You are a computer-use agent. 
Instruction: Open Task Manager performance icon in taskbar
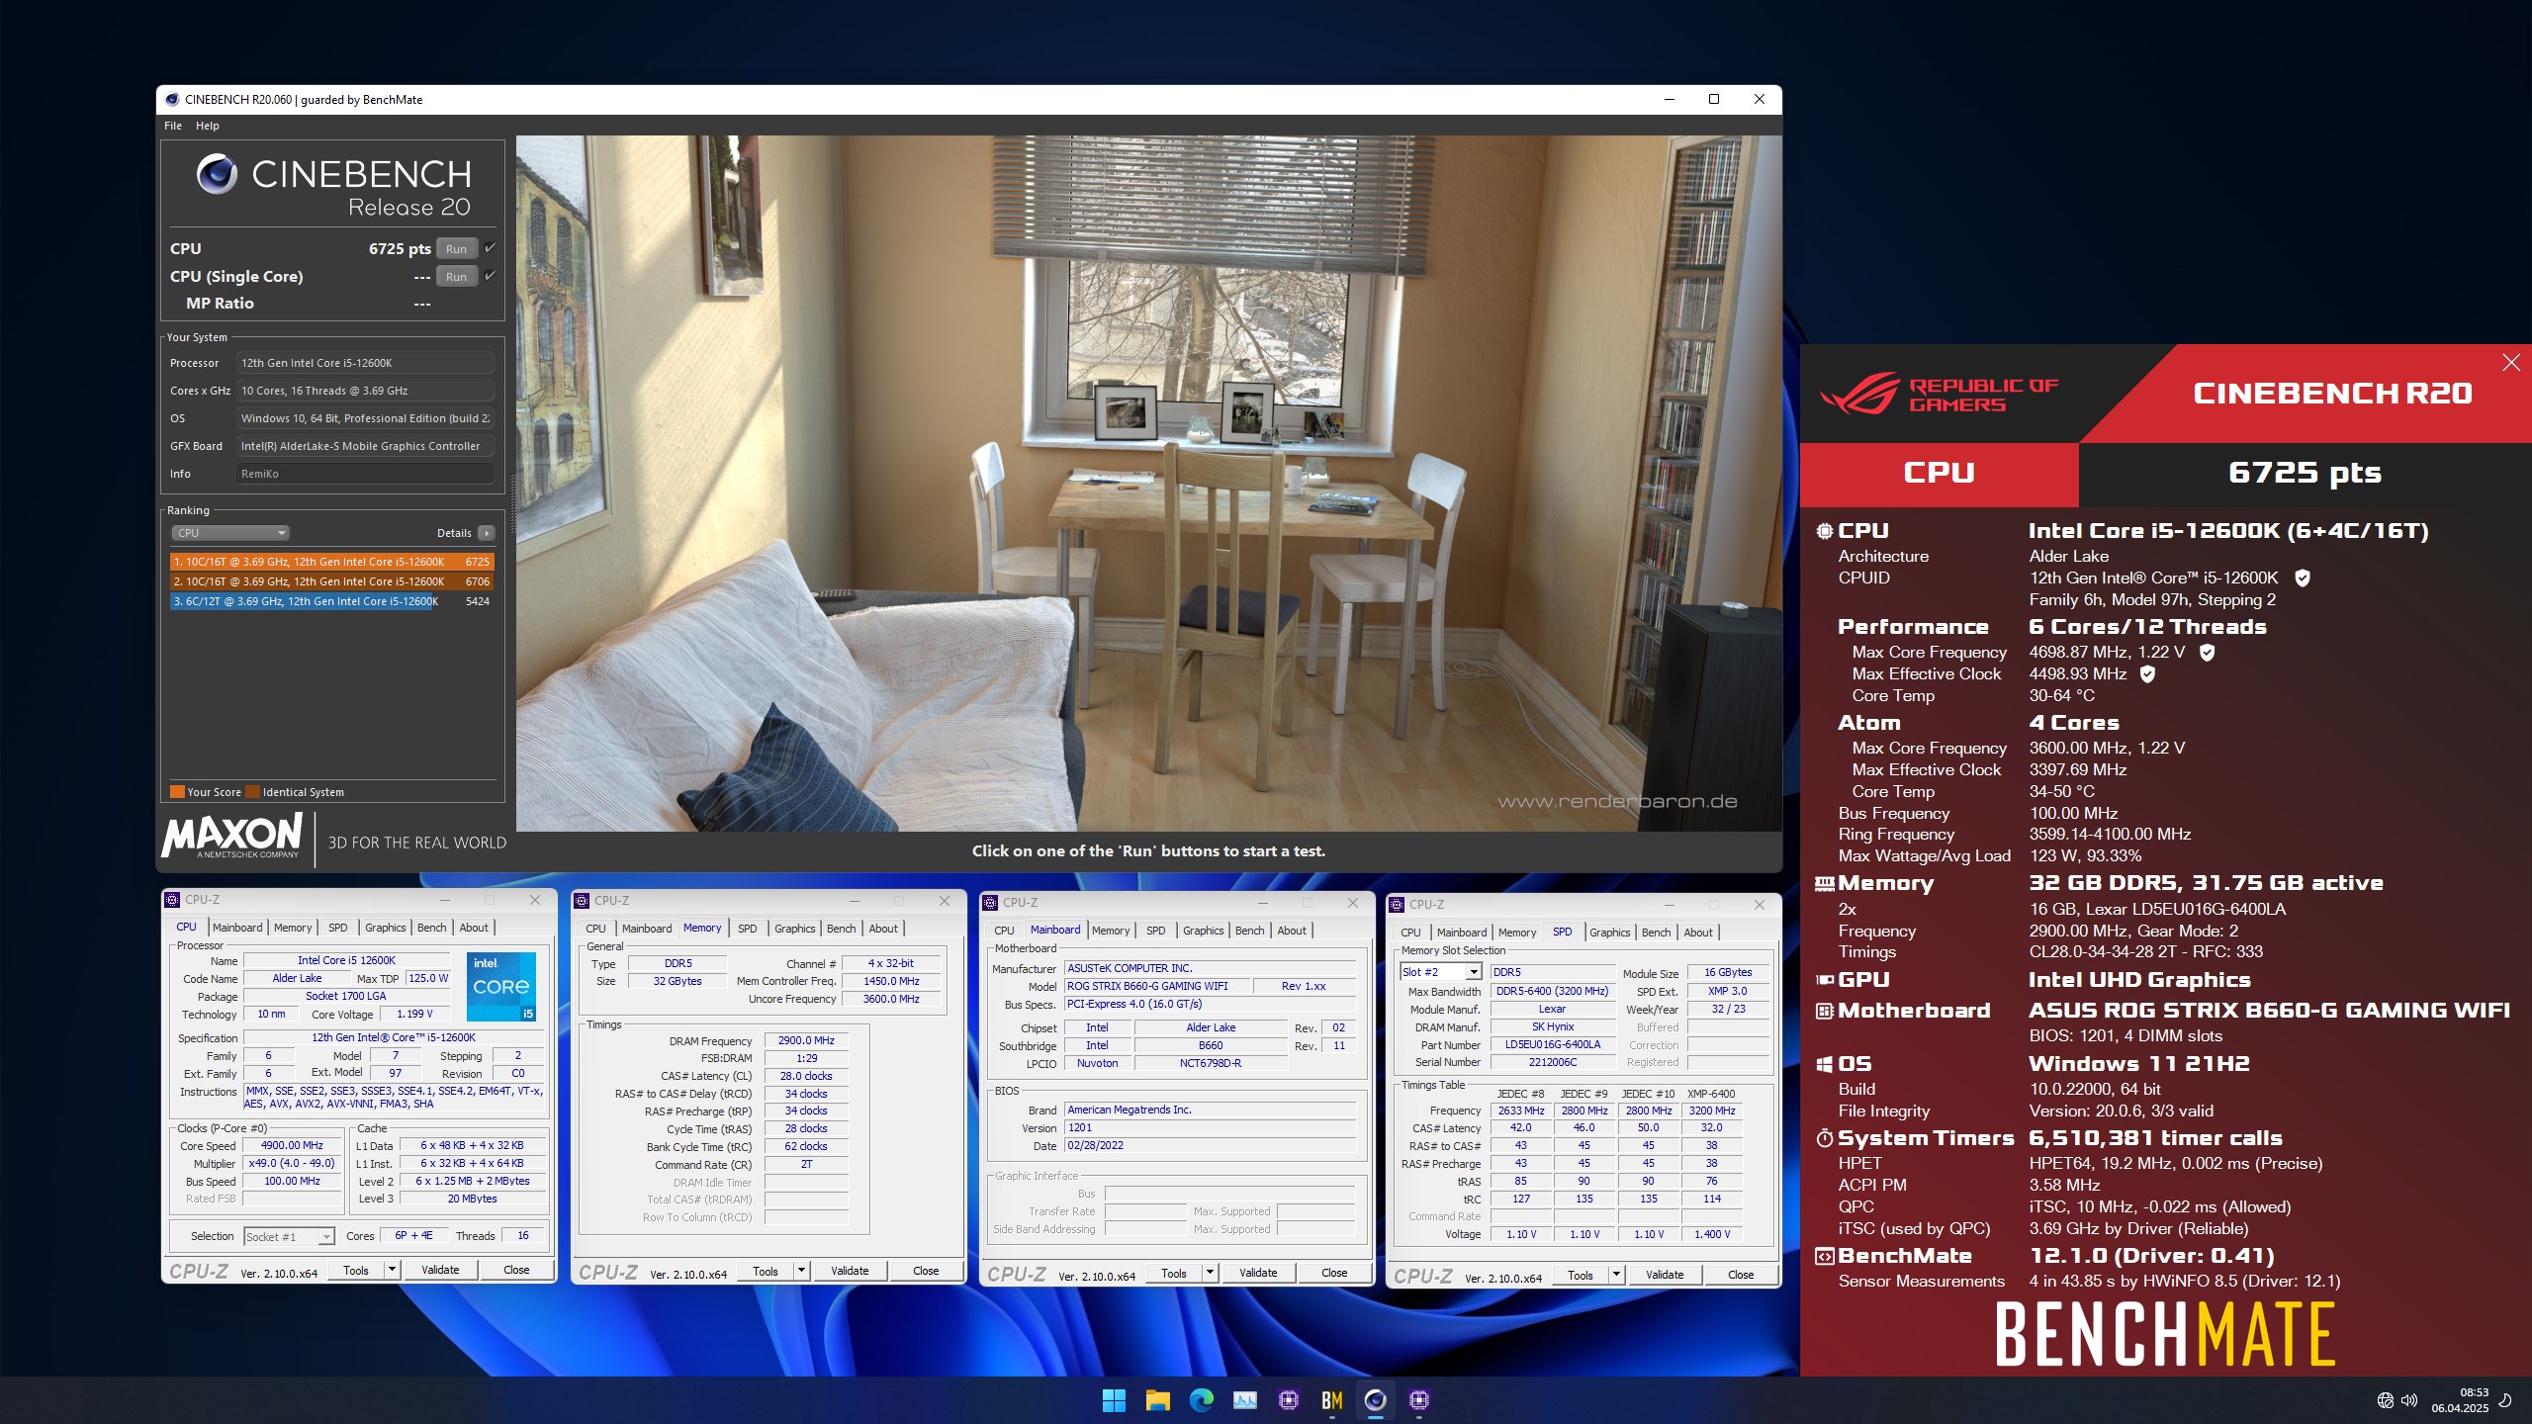[x=1244, y=1400]
